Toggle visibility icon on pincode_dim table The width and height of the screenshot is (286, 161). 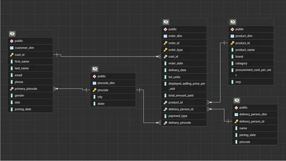coord(95,69)
